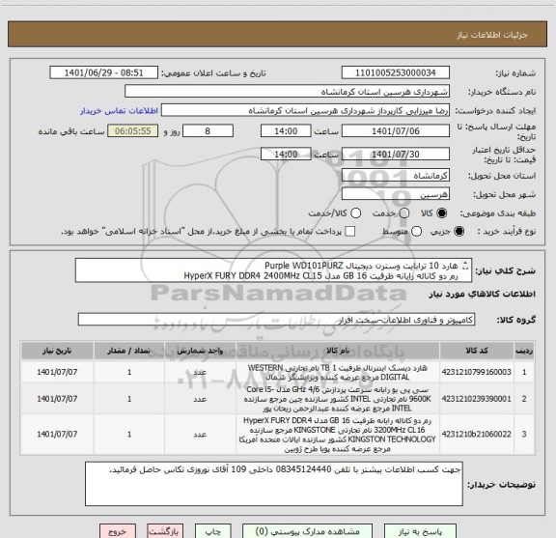Click the پاسخ به نیاز button

click(x=420, y=531)
